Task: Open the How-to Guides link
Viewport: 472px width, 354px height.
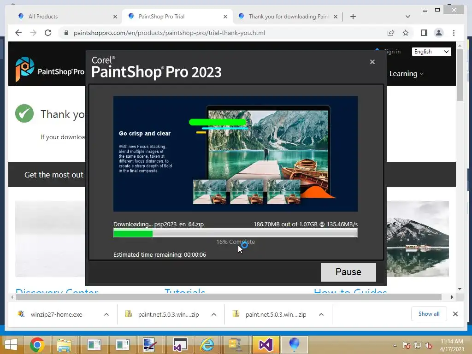Action: 350,291
